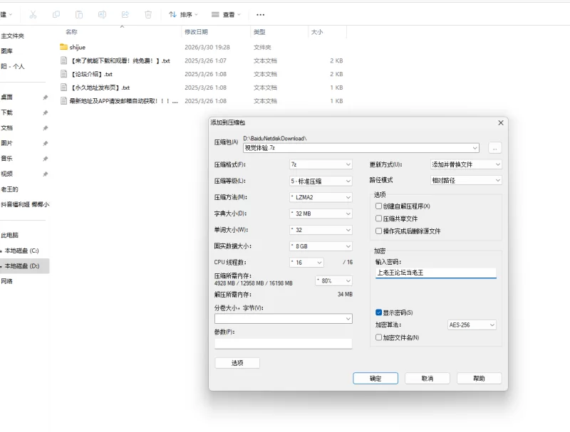This screenshot has height=432, width=570.
Task: Click the Share icon in Explorer toolbar
Action: coord(125,14)
